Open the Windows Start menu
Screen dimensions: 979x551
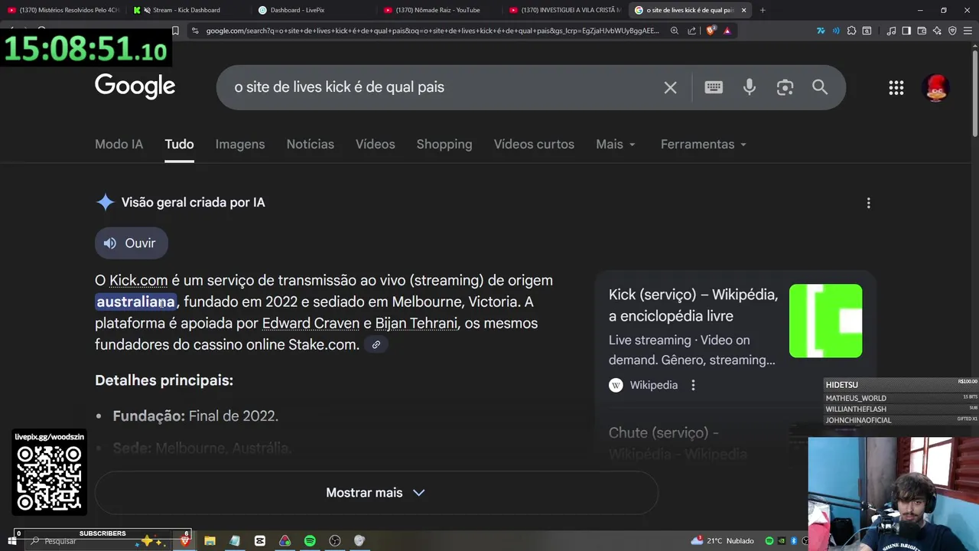click(x=11, y=541)
